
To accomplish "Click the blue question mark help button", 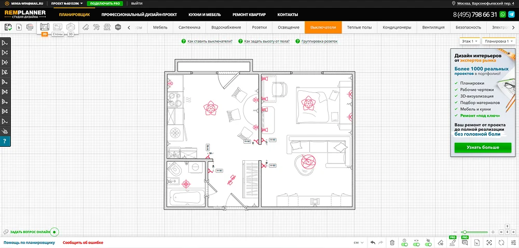I will pyautogui.click(x=5, y=141).
